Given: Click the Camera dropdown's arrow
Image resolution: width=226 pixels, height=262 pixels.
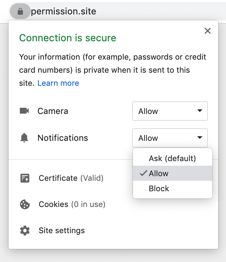Looking at the screenshot, I should 200,111.
